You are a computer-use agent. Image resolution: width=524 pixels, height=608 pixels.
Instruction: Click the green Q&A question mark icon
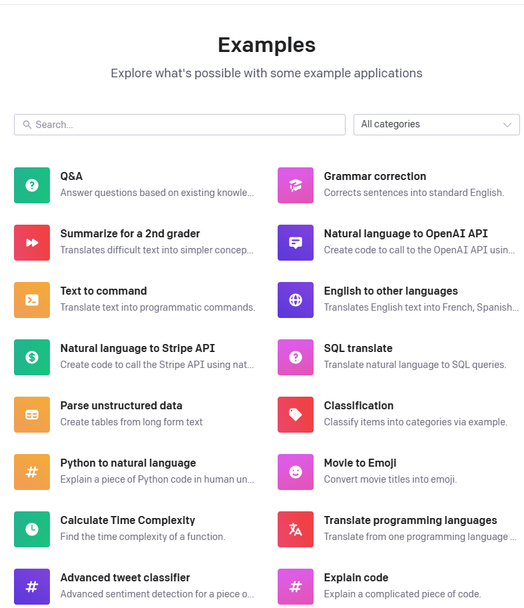click(x=32, y=185)
